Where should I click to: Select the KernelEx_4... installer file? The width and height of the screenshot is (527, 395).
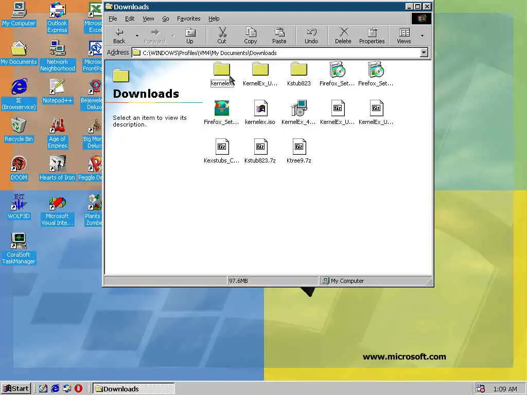(x=299, y=113)
